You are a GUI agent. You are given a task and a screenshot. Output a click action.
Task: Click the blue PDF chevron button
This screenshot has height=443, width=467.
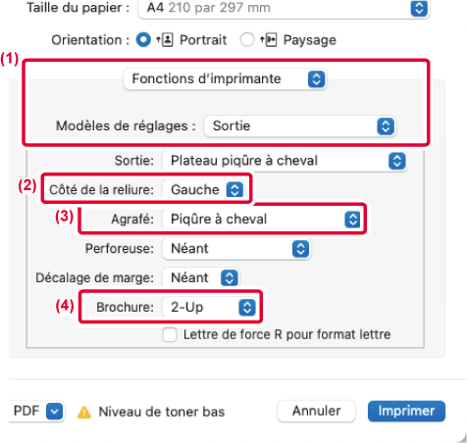(x=54, y=411)
